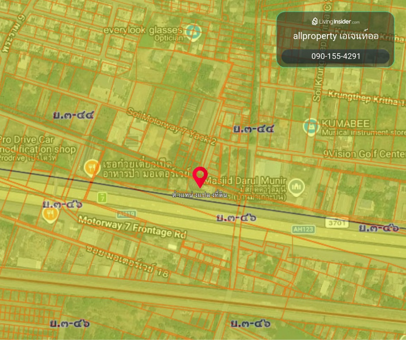Image resolution: width=406 pixels, height=340 pixels.
Task: Tap the Masjid Darul Munir mosque pin
Action: coord(296,187)
